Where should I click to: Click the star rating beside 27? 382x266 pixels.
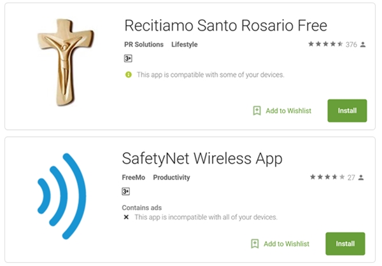click(327, 178)
